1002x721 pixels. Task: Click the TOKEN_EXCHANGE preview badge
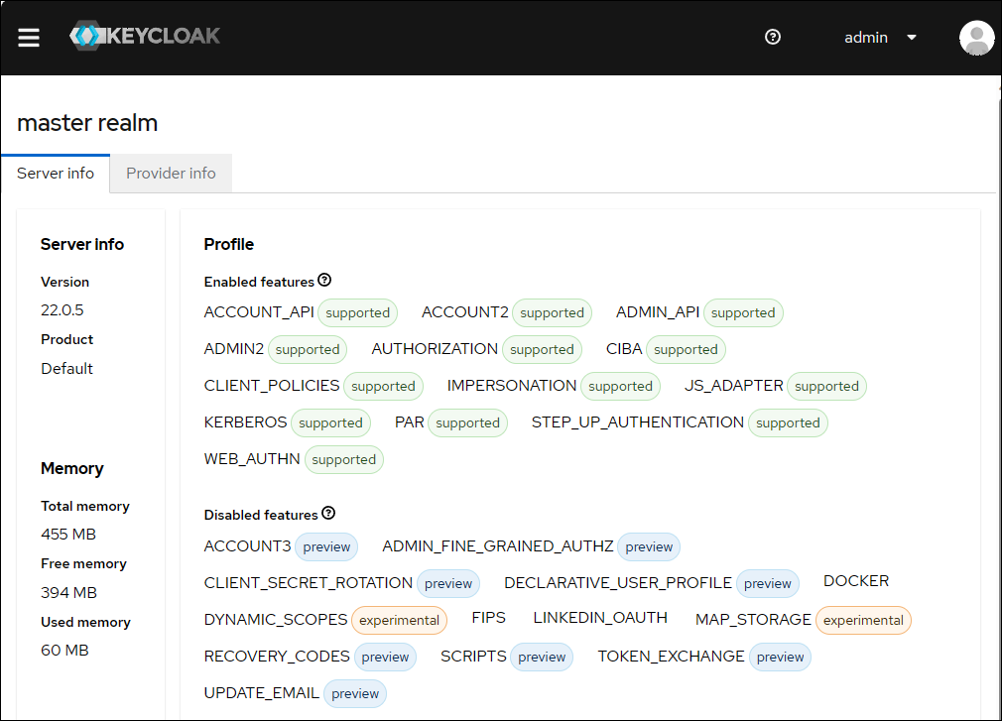point(780,658)
